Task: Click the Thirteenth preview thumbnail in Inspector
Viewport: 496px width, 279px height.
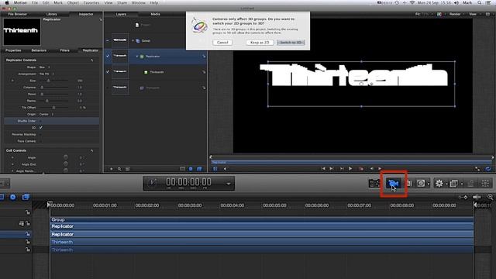Action: (22, 32)
